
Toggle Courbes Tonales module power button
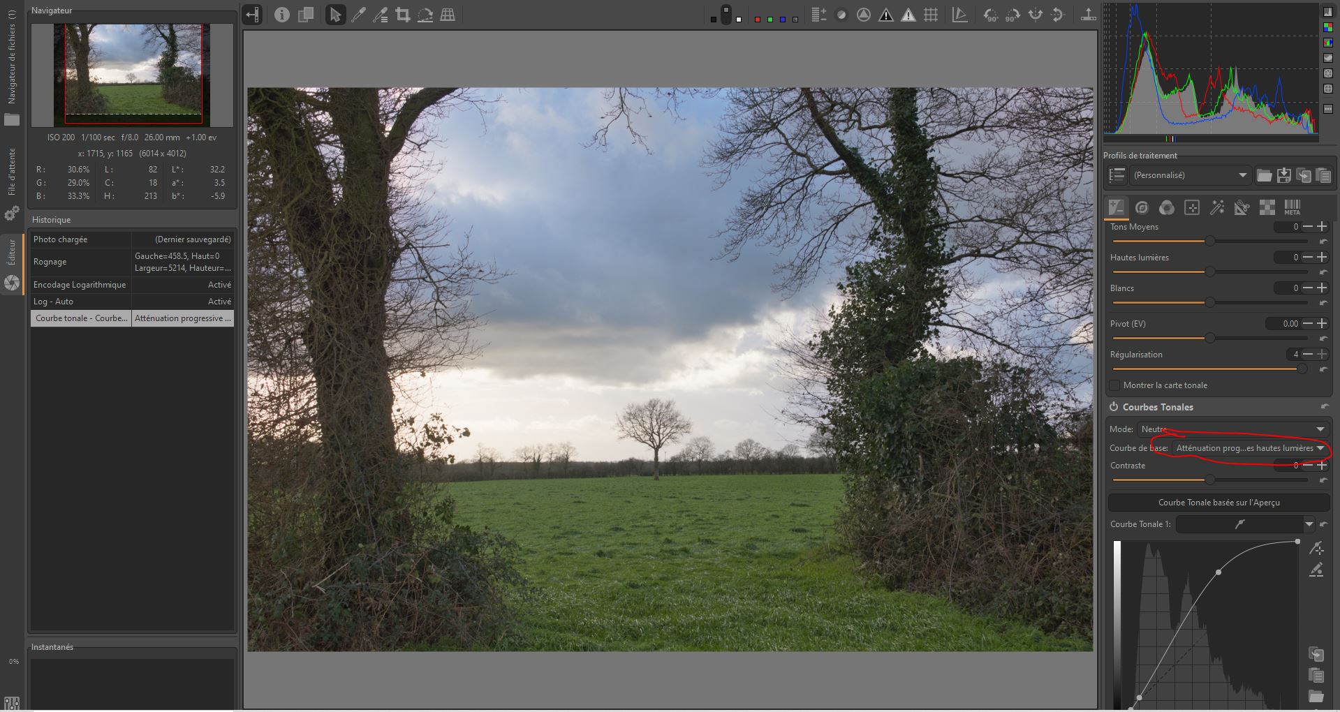click(1114, 407)
